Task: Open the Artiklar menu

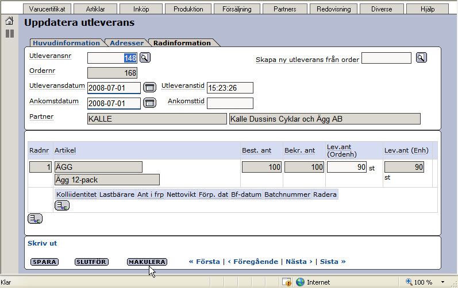Action: point(95,9)
